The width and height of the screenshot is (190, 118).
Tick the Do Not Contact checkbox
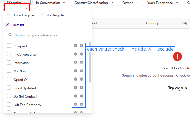click(x=9, y=96)
